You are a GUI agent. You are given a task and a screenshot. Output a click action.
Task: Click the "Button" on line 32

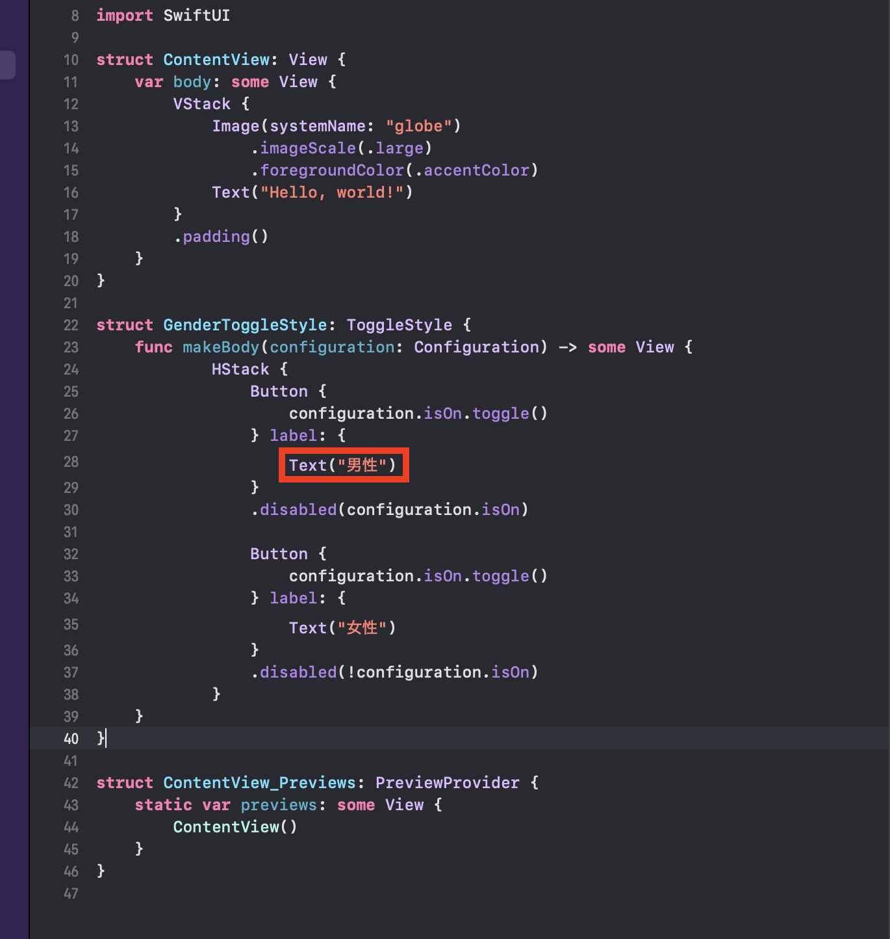tap(279, 554)
